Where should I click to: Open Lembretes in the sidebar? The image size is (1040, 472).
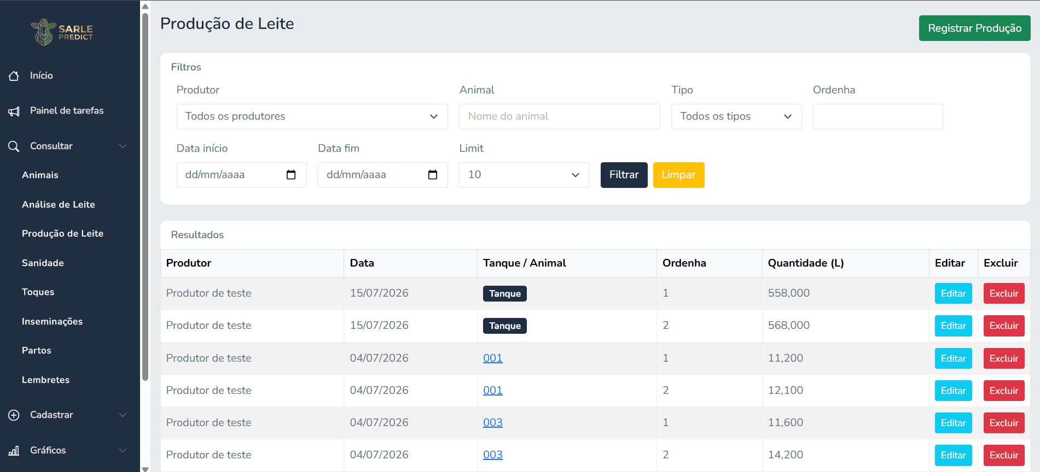tap(45, 380)
